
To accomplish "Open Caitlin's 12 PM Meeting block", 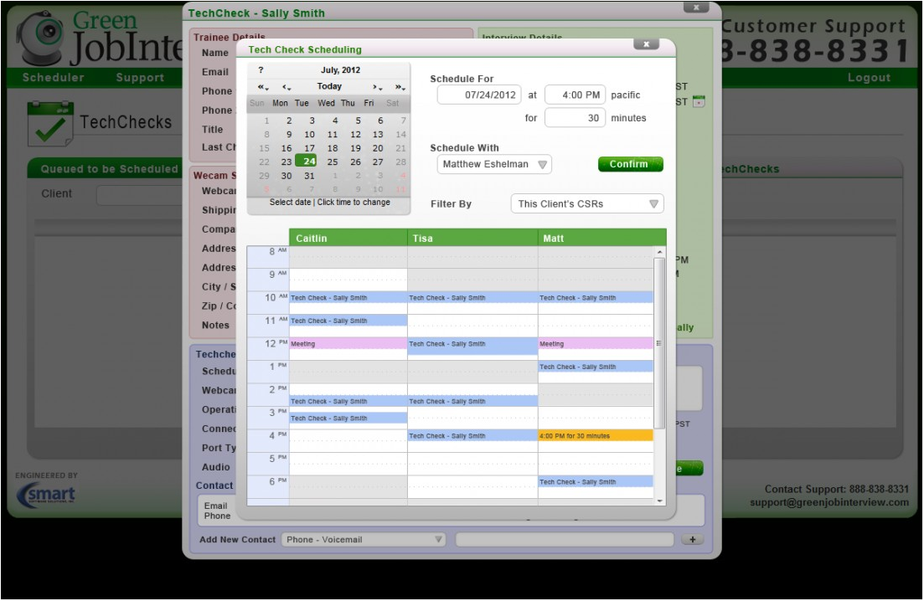I will tap(348, 344).
